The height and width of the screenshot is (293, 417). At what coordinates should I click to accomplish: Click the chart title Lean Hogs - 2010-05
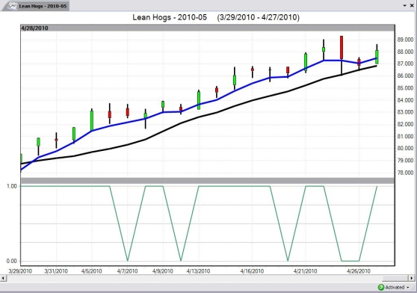pos(170,17)
